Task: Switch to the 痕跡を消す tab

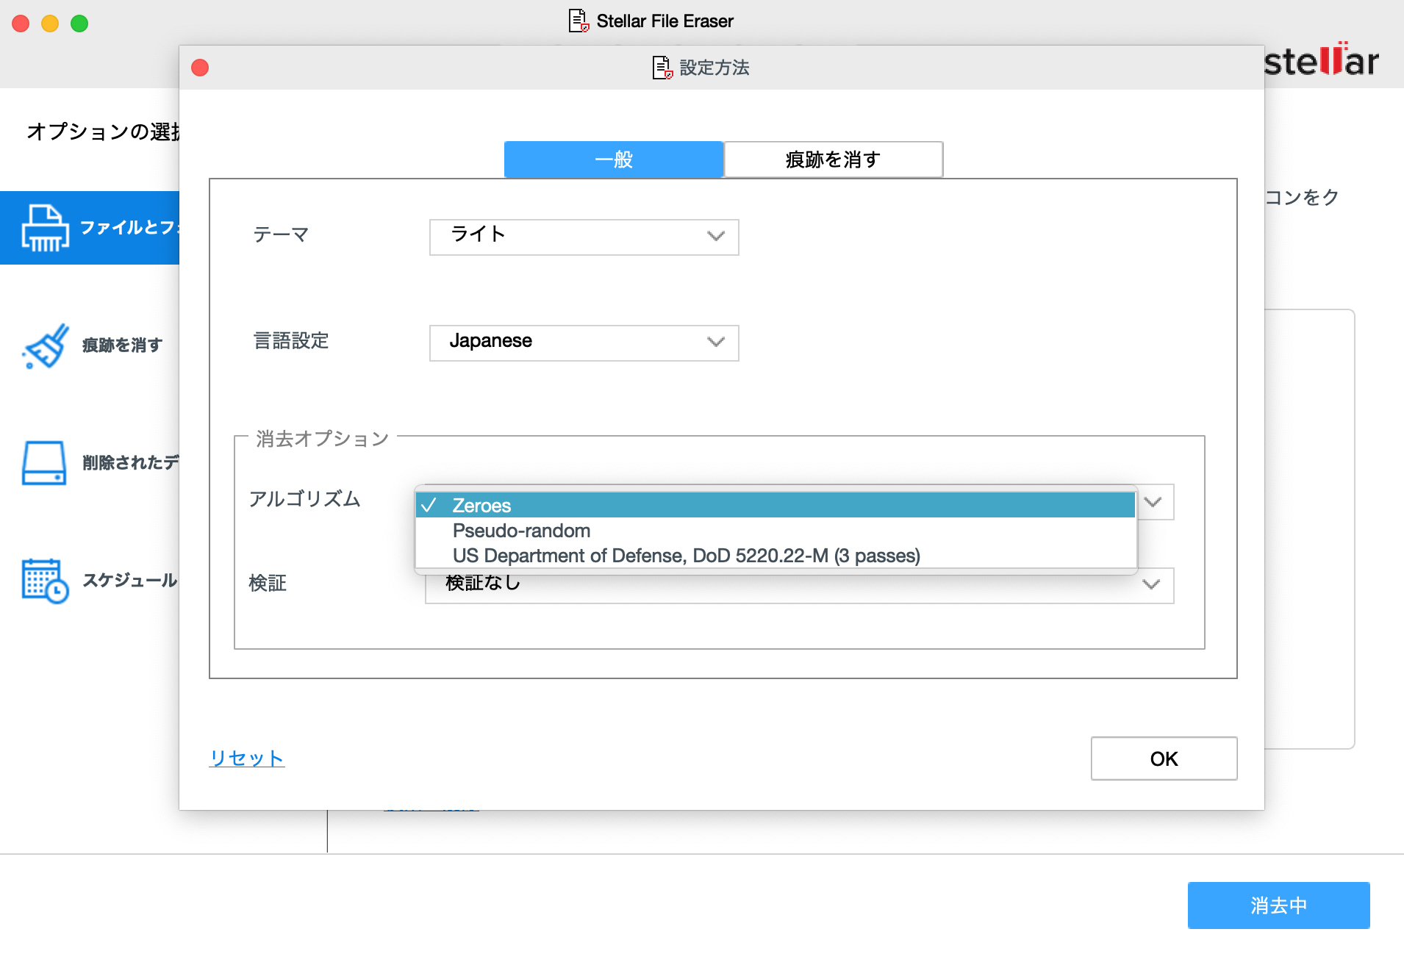Action: tap(834, 159)
